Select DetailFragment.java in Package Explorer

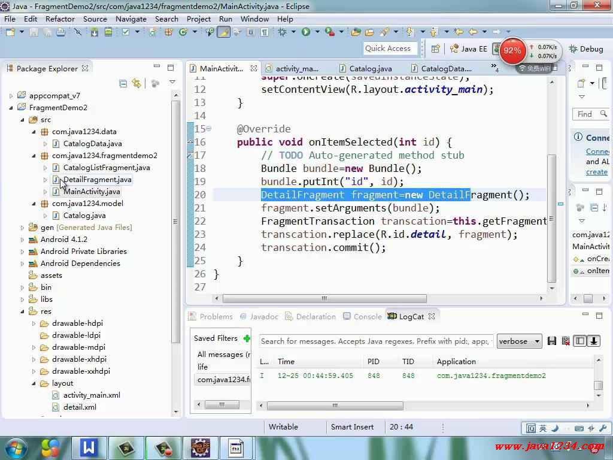[98, 180]
